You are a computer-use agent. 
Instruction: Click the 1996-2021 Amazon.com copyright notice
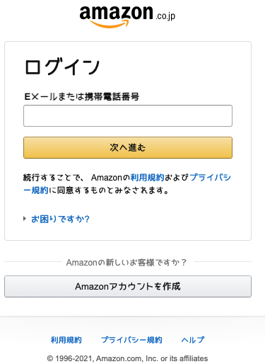tap(127, 358)
